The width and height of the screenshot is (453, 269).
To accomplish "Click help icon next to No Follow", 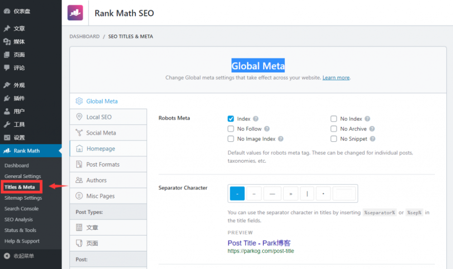I will pos(267,129).
